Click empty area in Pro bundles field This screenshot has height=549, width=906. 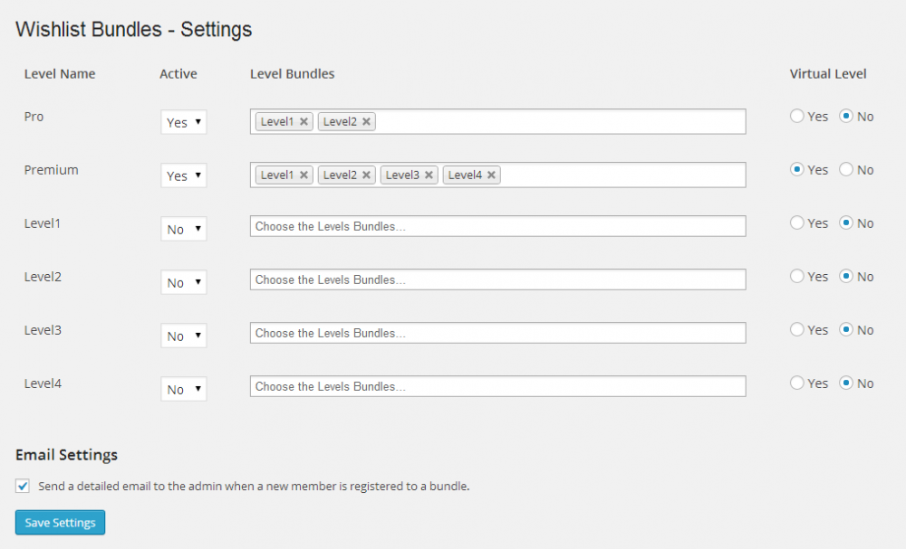562,122
